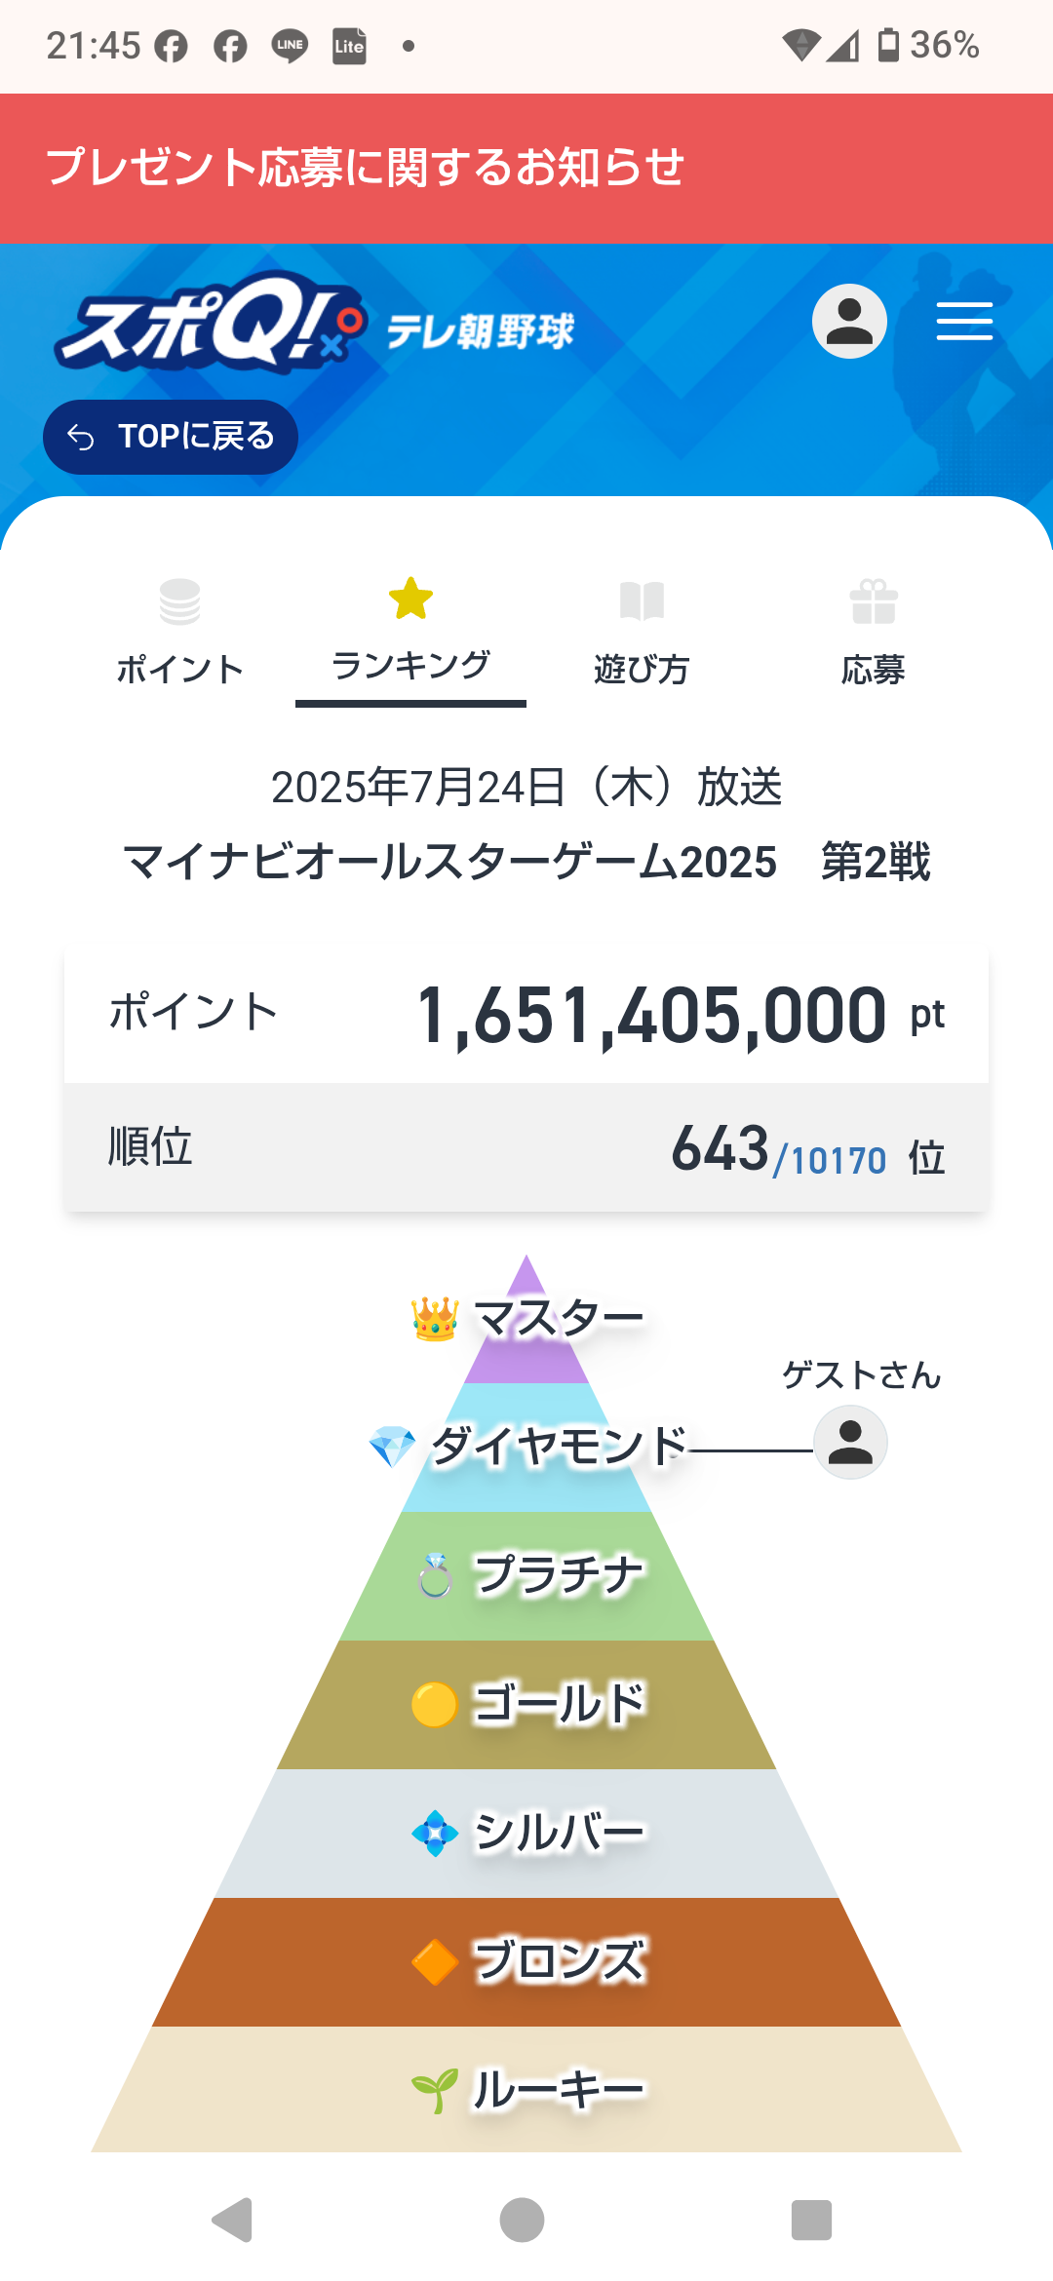Click the スポQ! テレ朝野球 logo
Viewport: 1053px width, 2281px height.
(314, 324)
